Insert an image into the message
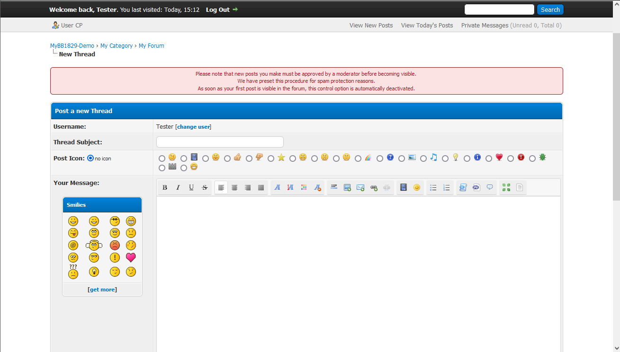620x352 pixels. click(347, 187)
